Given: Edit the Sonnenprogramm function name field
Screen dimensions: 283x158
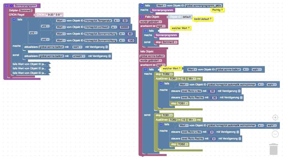Looking at the screenshot, I should pyautogui.click(x=25, y=6).
